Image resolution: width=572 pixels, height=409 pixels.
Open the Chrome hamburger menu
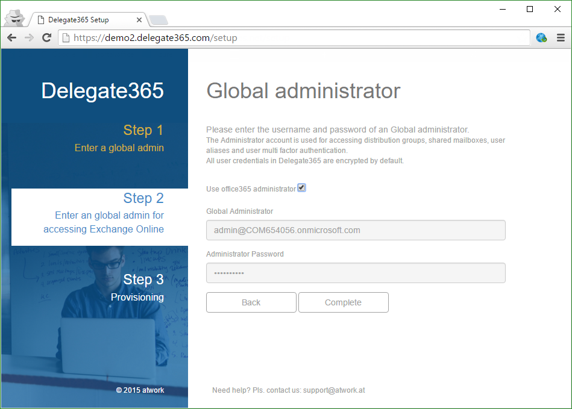pos(561,37)
